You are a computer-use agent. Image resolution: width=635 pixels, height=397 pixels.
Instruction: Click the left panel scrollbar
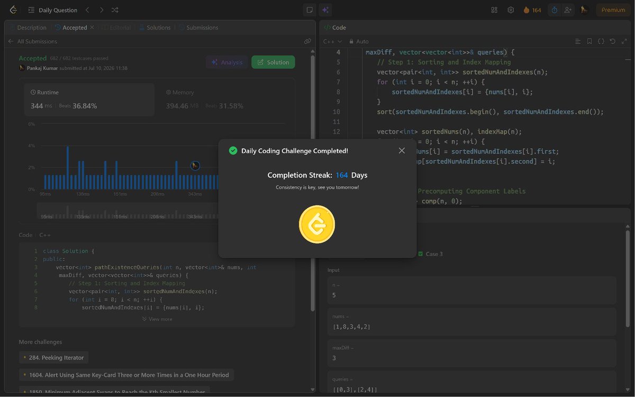pyautogui.click(x=312, y=183)
